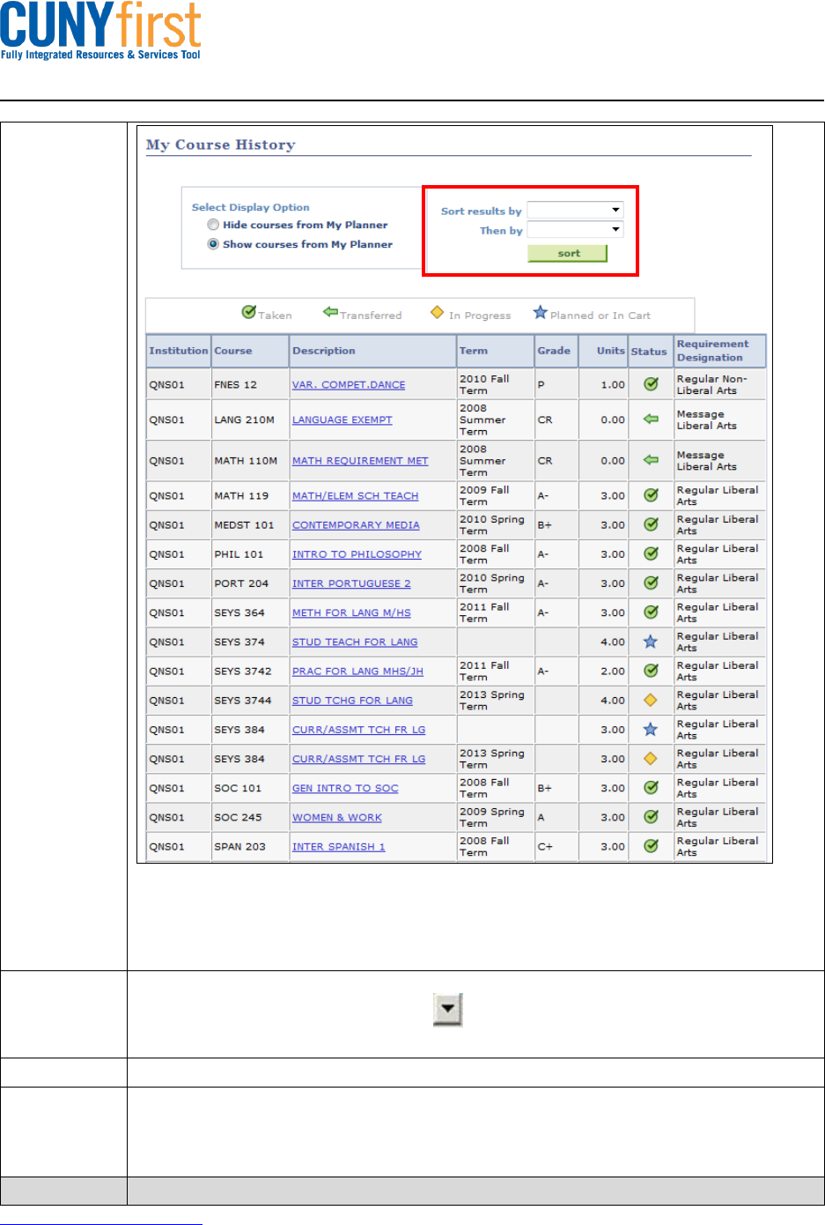Click the grade C+ cell for SPAN 203

(556, 846)
